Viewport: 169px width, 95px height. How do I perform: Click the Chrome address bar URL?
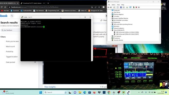pos(35,7)
